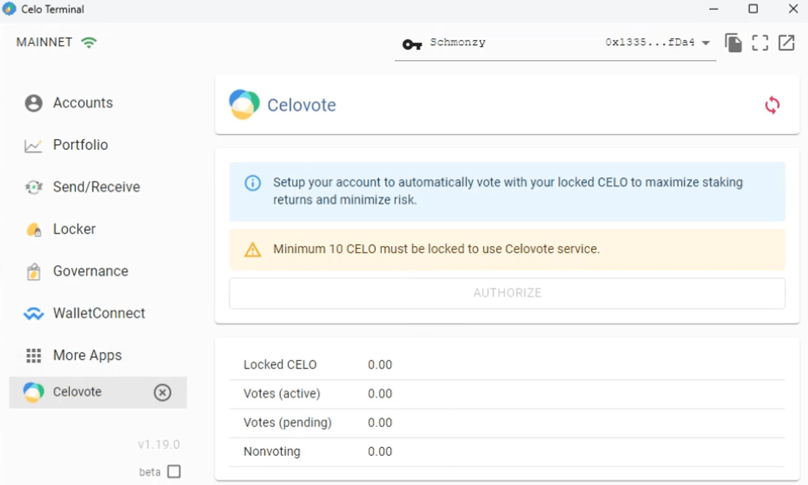The image size is (808, 485).
Task: Click the v1.19.0 version text
Action: (x=159, y=445)
